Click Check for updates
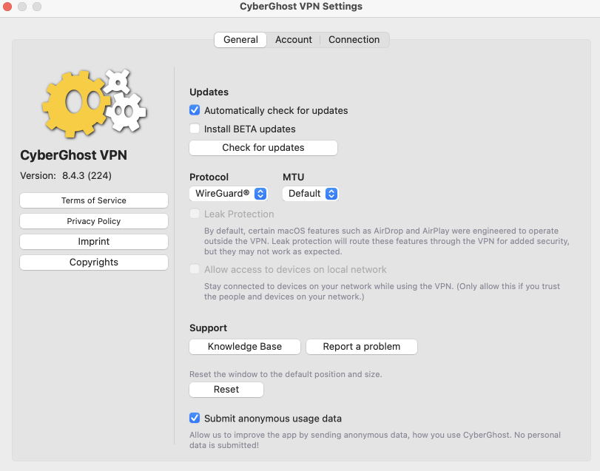This screenshot has width=600, height=471. [x=263, y=148]
